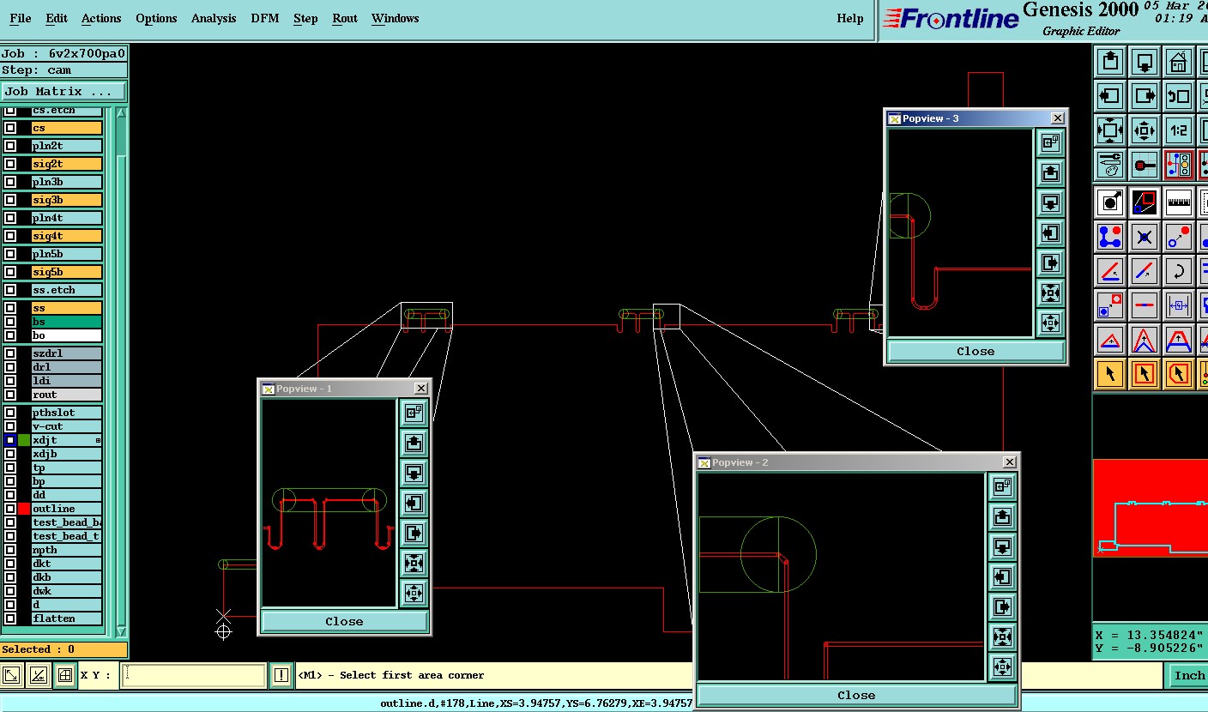This screenshot has height=712, width=1208.
Task: Click the previous view return-arrow icon
Action: [1179, 96]
